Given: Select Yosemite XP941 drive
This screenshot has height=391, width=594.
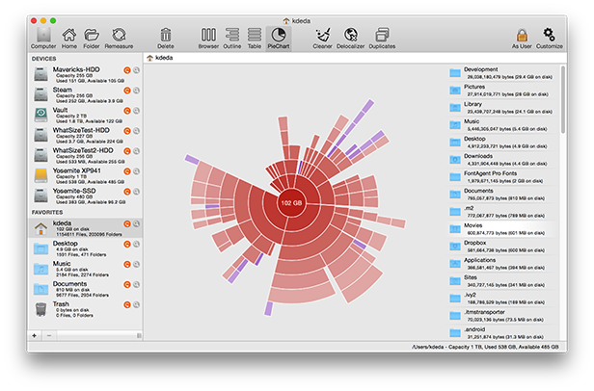Looking at the screenshot, I should (85, 175).
